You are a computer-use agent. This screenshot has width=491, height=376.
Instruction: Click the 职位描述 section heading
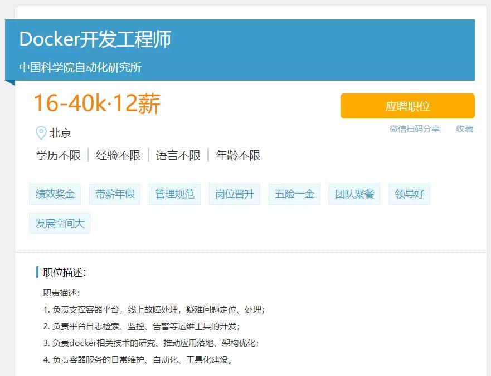[x=64, y=273]
